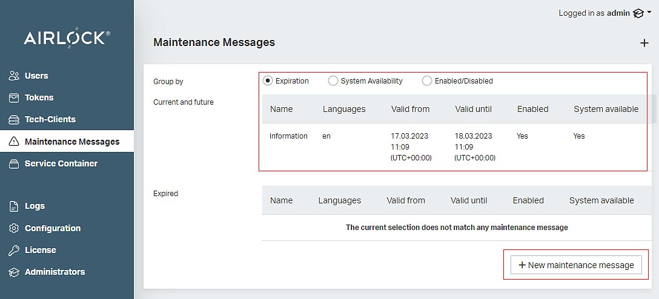
Task: Group by System Availability option
Action: point(333,81)
